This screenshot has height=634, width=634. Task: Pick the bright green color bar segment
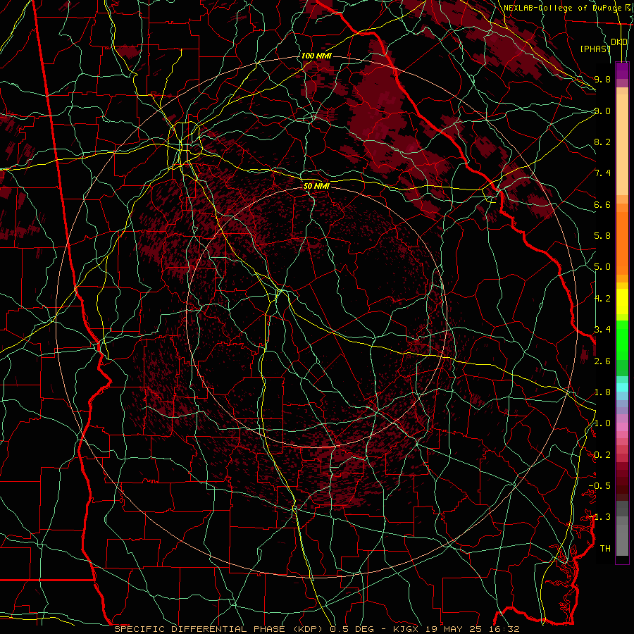point(622,340)
